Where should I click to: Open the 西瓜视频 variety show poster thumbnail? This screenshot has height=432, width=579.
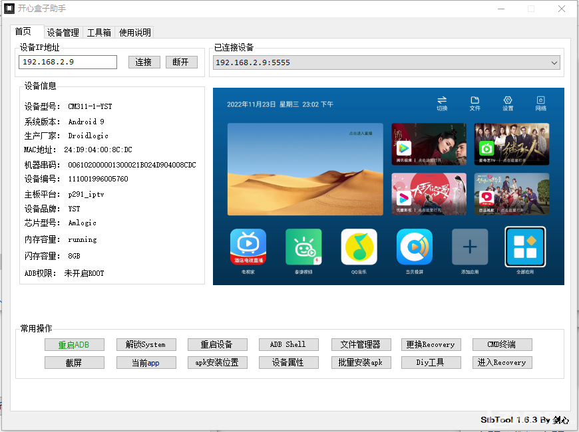pyautogui.click(x=511, y=193)
